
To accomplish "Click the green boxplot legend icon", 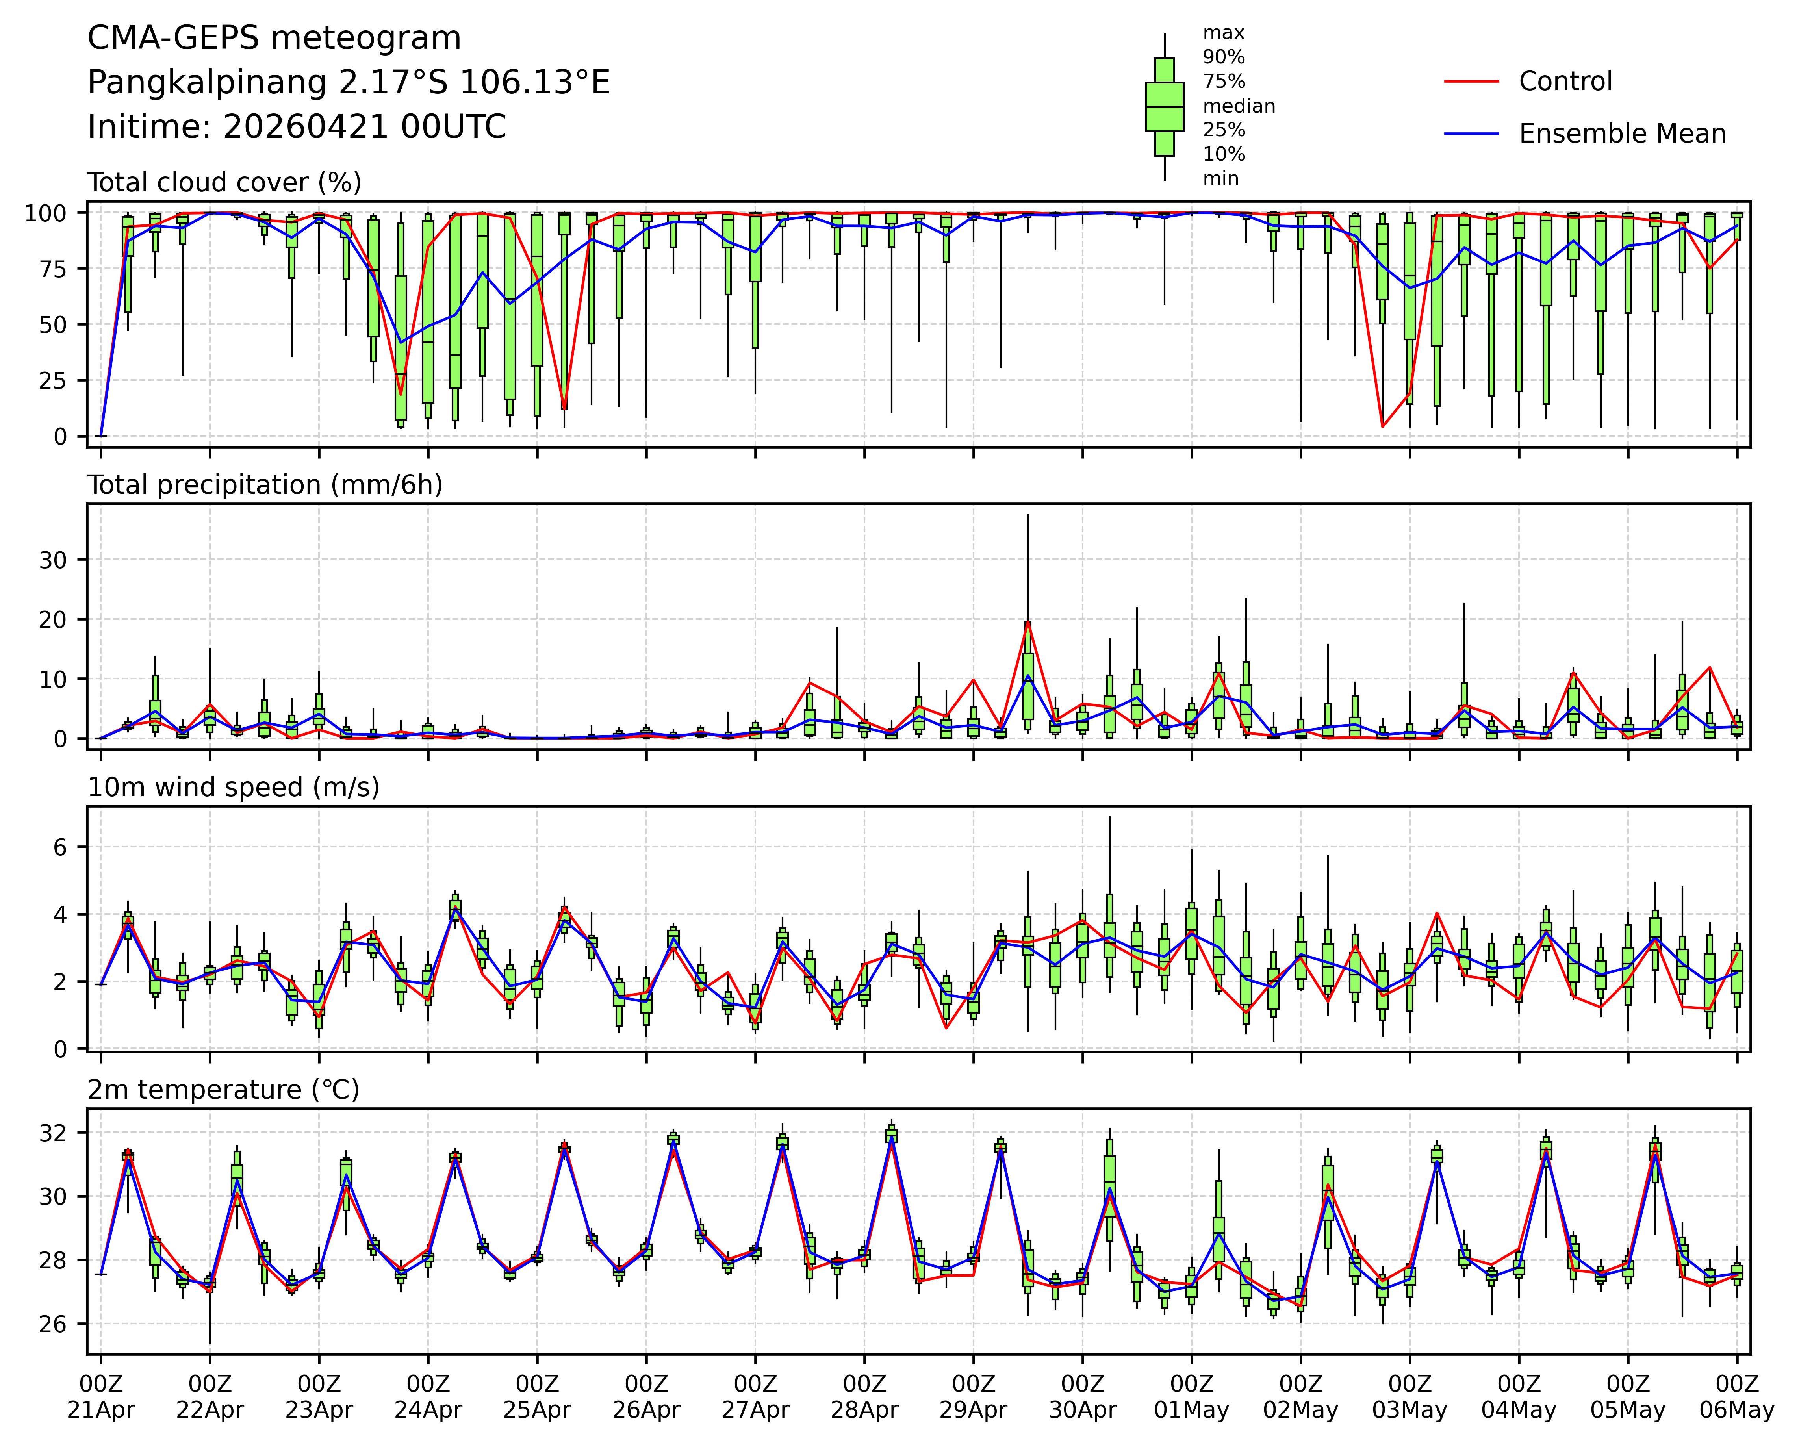I will coord(1164,107).
